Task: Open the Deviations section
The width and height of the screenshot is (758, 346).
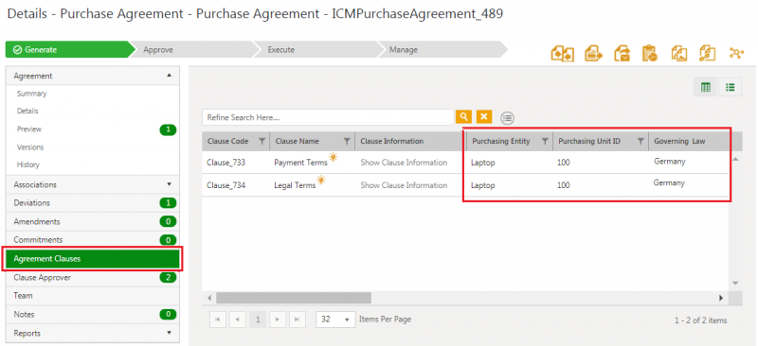Action: pos(92,203)
